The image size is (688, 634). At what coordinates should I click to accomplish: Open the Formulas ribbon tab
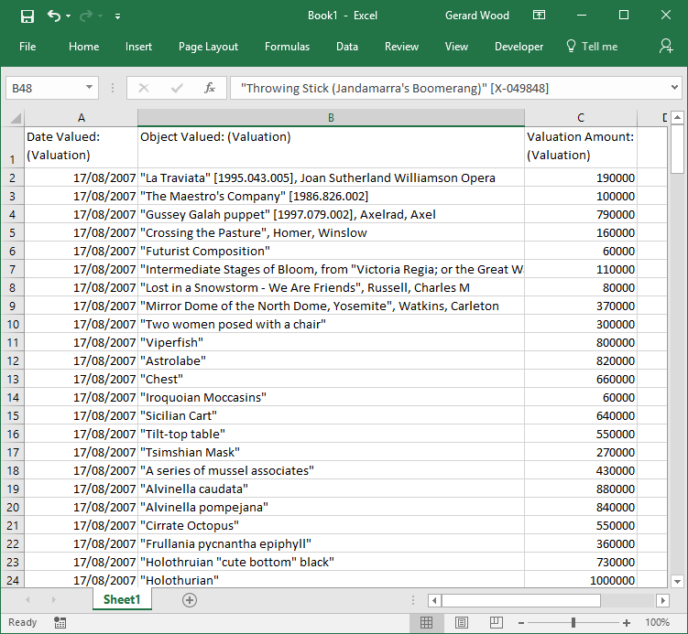click(287, 47)
